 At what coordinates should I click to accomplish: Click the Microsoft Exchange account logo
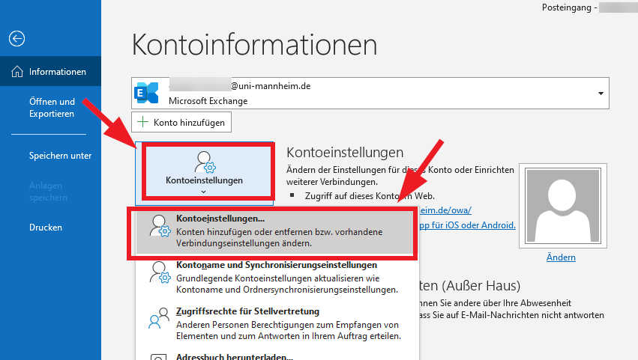(x=146, y=93)
